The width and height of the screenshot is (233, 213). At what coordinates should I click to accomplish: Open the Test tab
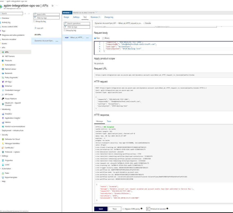click(x=85, y=17)
